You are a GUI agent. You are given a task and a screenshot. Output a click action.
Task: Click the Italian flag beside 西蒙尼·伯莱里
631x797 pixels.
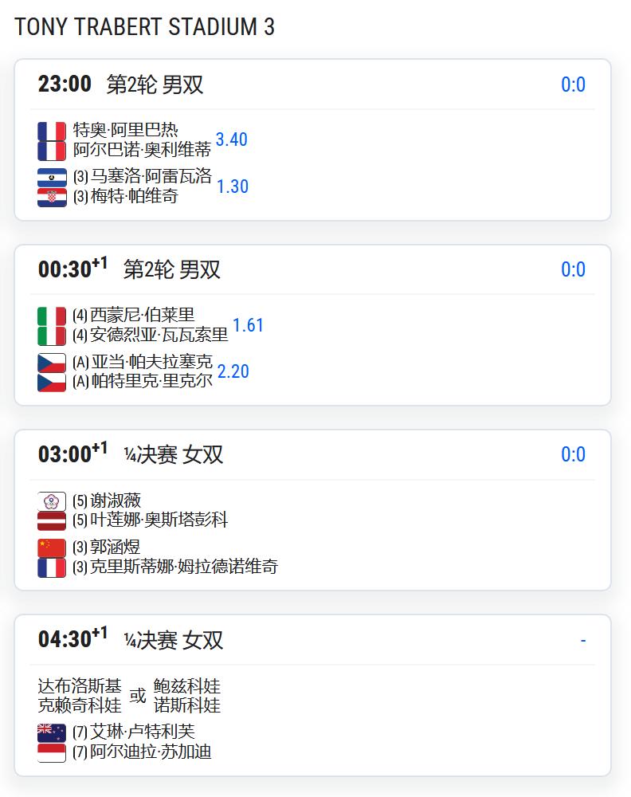click(x=52, y=316)
